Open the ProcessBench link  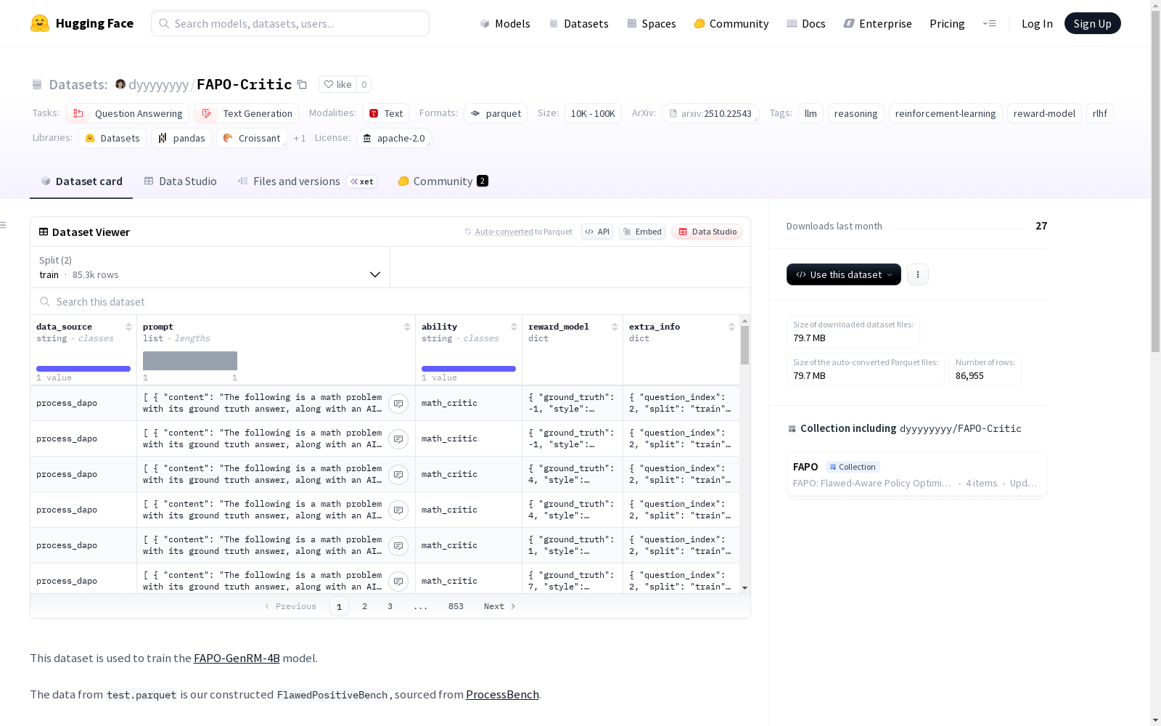[x=502, y=694]
